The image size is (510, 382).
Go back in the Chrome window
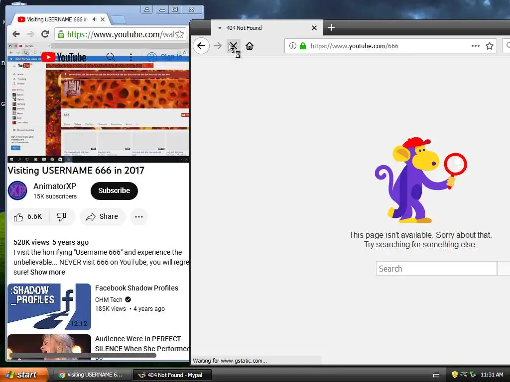tap(16, 34)
